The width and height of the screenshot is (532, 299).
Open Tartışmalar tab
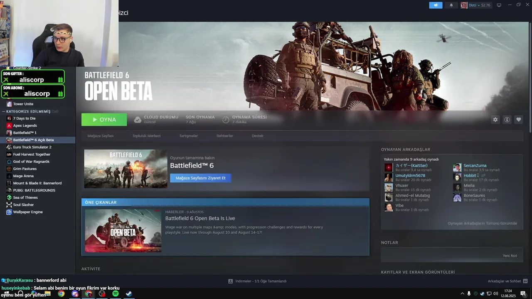pyautogui.click(x=188, y=136)
